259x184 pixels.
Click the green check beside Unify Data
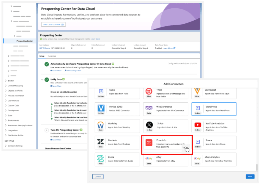coord(47,80)
